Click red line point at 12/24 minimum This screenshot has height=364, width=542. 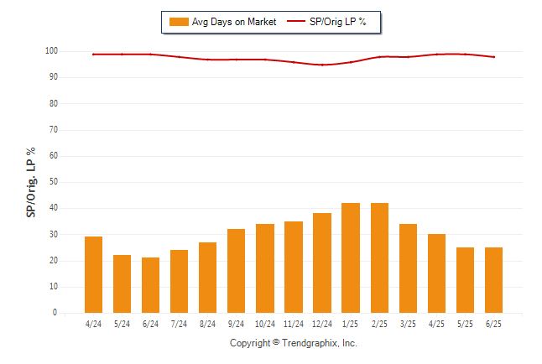click(x=322, y=65)
